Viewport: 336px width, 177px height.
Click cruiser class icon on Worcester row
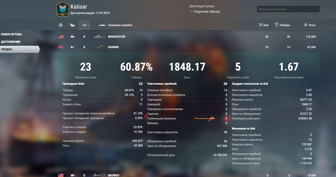click(x=72, y=36)
